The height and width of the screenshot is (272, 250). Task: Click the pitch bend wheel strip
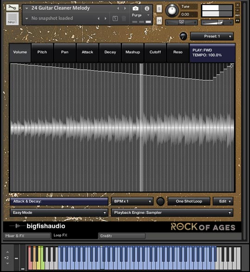16,258
